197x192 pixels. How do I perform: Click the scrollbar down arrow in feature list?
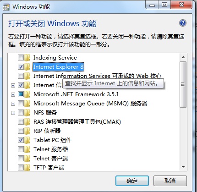point(183,167)
